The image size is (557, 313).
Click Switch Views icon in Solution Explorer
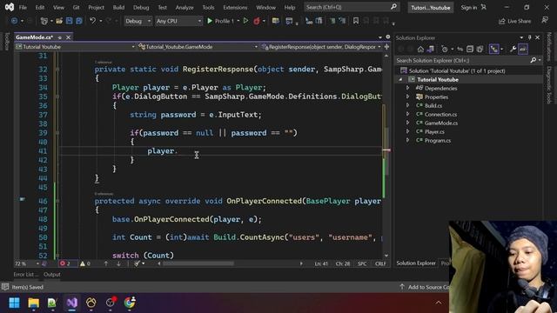431,49
